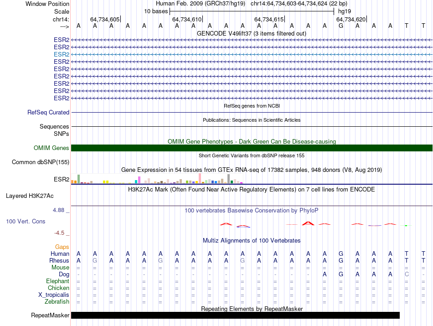Click 'Publications: Sequences in Scientific Articles' title
Image resolution: width=433 pixels, height=326 pixels.
[252, 120]
